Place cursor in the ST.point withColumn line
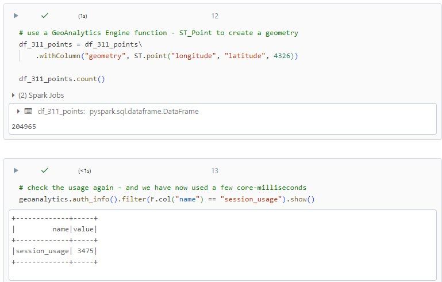The image size is (442, 282). [167, 55]
